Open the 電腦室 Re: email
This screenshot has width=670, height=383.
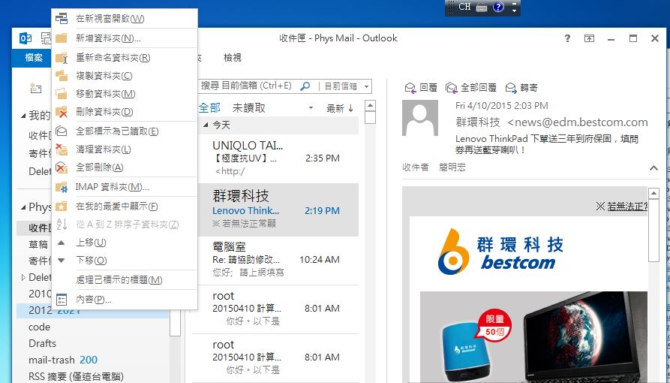278,260
